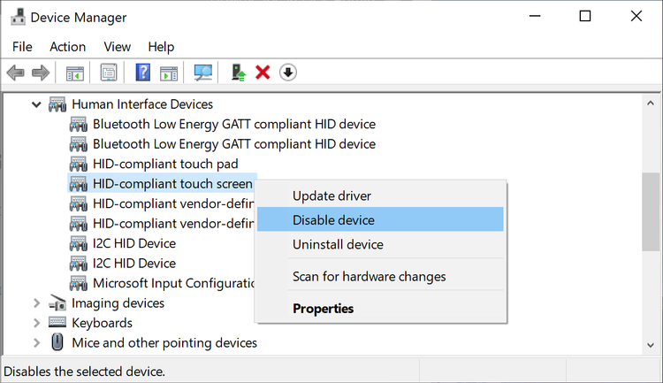Screen dimensions: 663x383
Task: Click the show/hide console tree toolbar icon
Action: (75, 73)
